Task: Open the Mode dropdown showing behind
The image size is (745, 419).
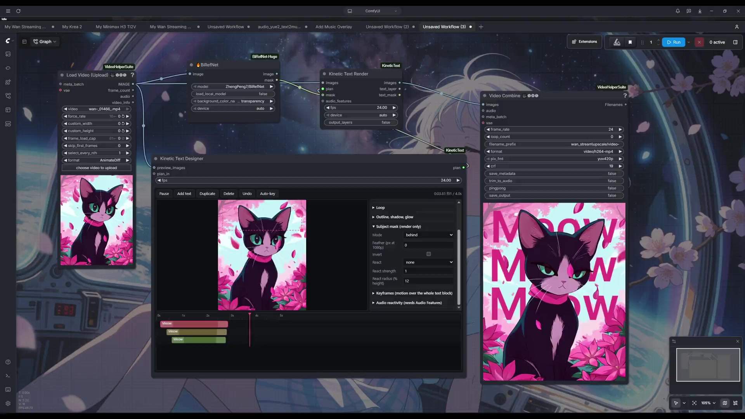Action: point(429,235)
